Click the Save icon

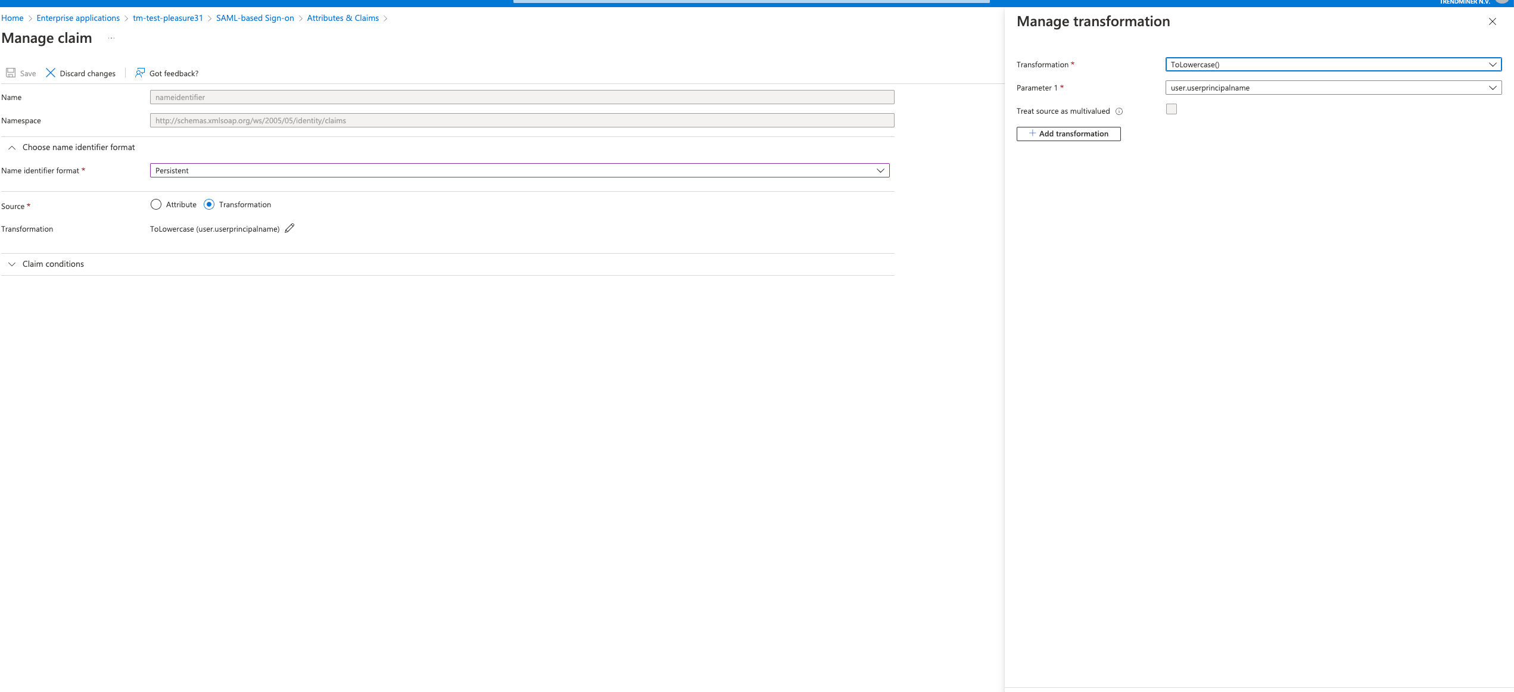[x=11, y=72]
